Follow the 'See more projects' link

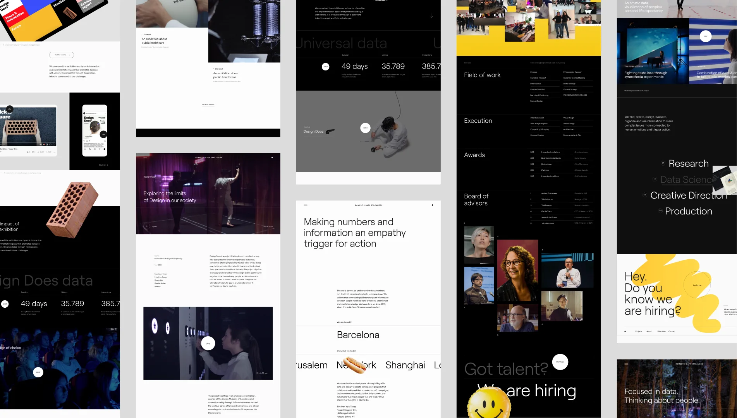208,104
